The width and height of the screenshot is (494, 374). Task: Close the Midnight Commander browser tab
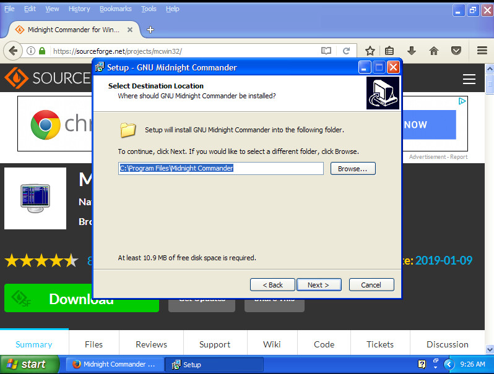pos(130,30)
